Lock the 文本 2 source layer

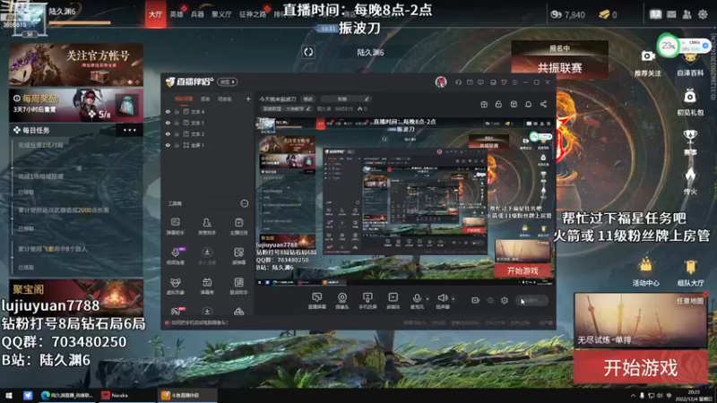click(177, 133)
